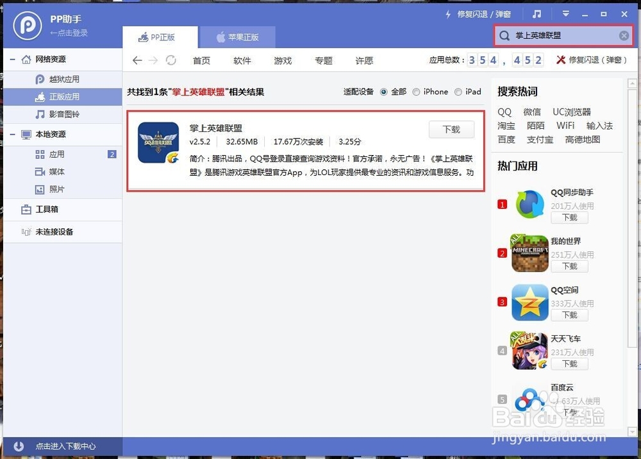Click the 百度云 app icon

pos(530,400)
